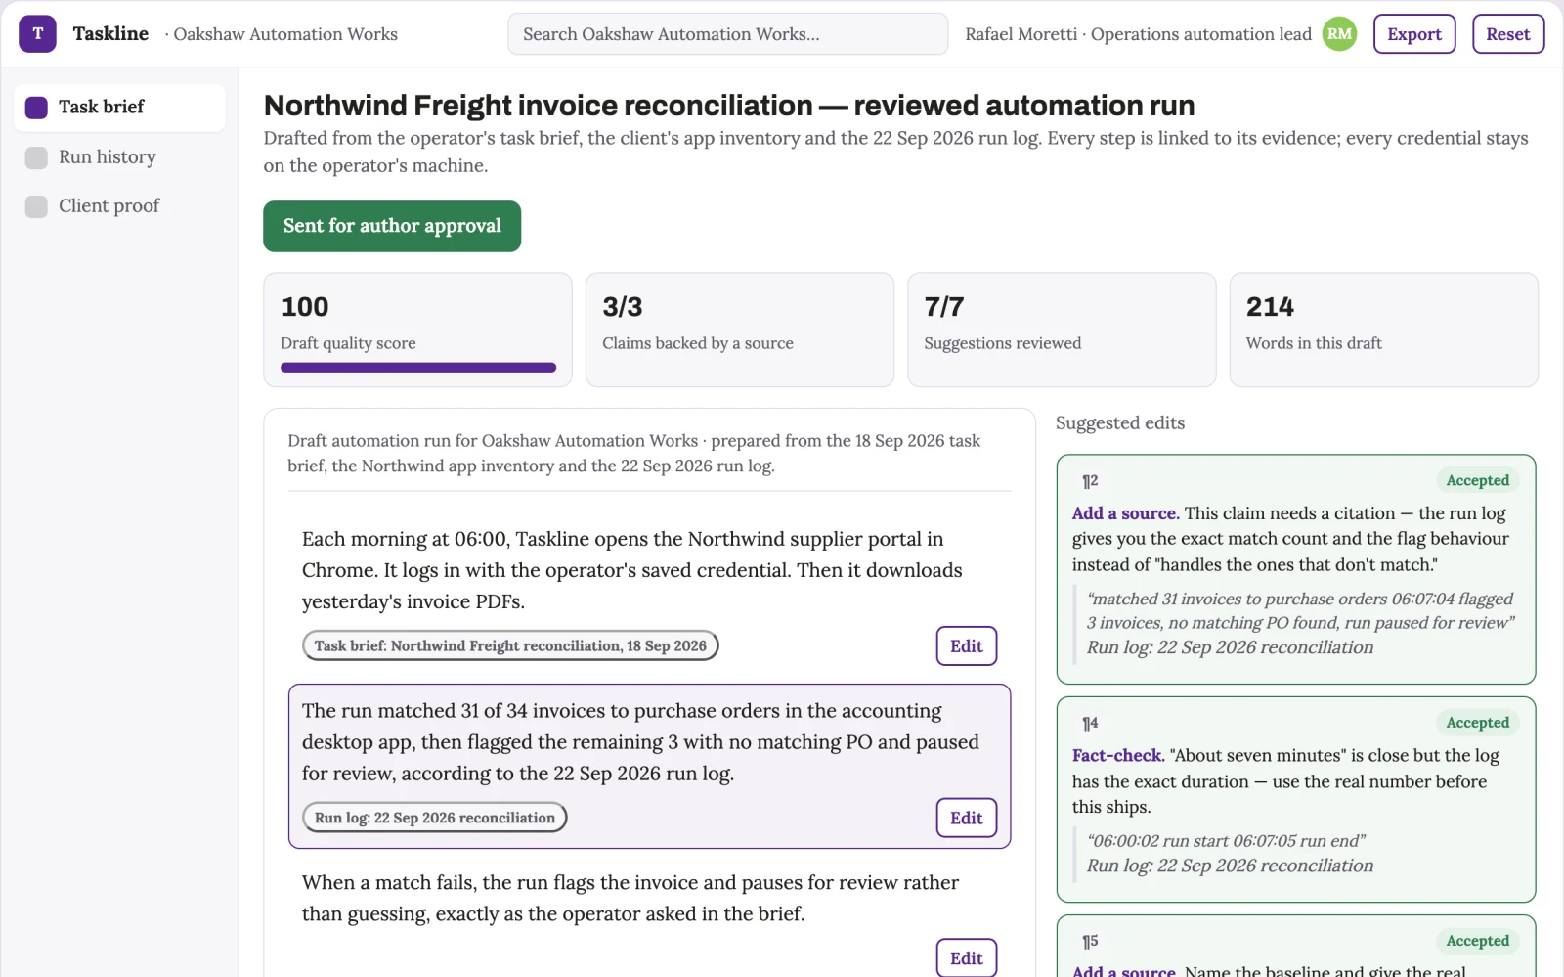
Task: Select the Claims backed by a source card
Action: 740,330
